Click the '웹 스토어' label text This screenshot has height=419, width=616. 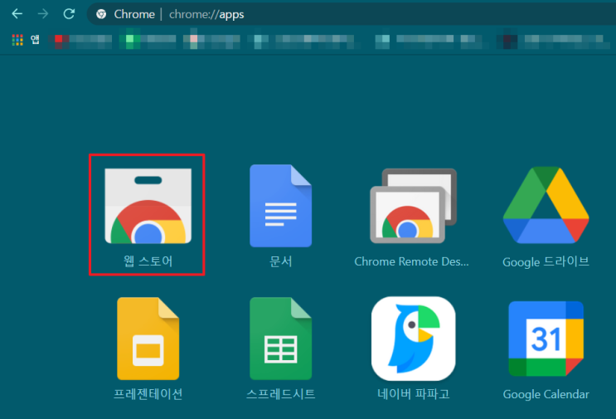coord(148,261)
